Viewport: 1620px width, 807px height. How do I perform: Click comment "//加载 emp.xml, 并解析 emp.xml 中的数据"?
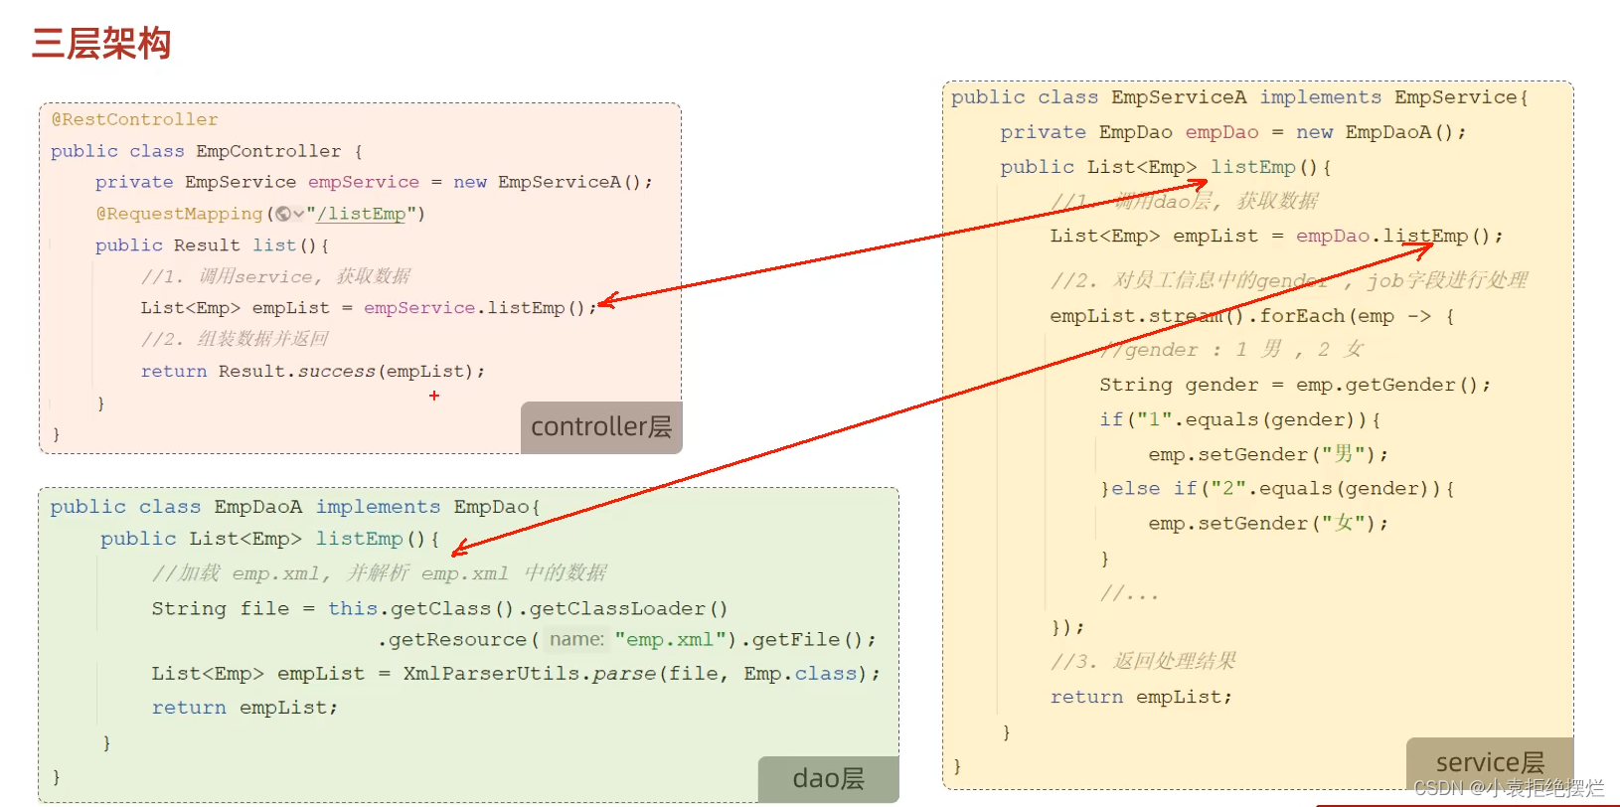pos(379,573)
